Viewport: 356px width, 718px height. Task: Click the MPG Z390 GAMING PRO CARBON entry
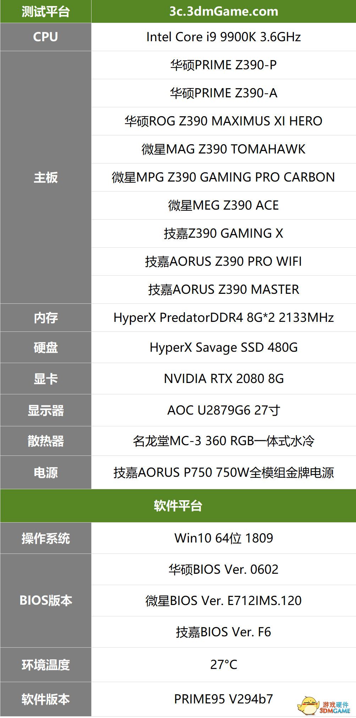(224, 177)
